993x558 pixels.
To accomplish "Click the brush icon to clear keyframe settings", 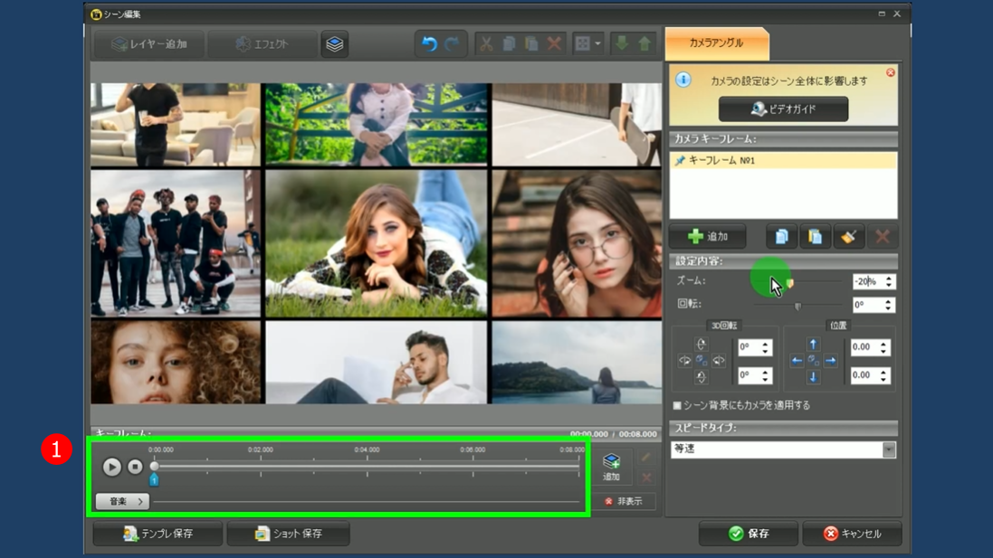I will [848, 237].
